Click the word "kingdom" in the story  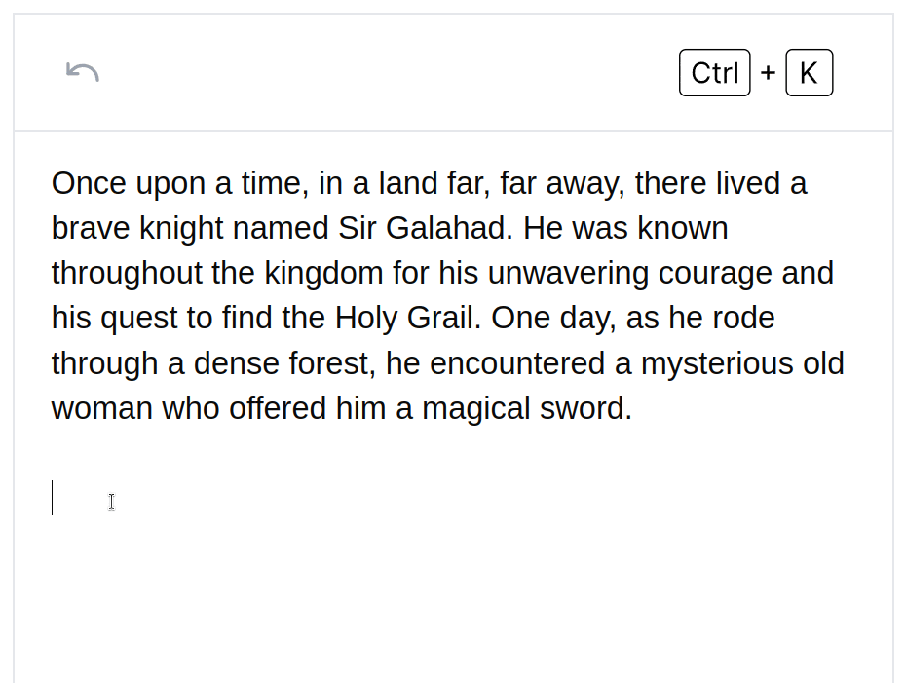pos(323,273)
